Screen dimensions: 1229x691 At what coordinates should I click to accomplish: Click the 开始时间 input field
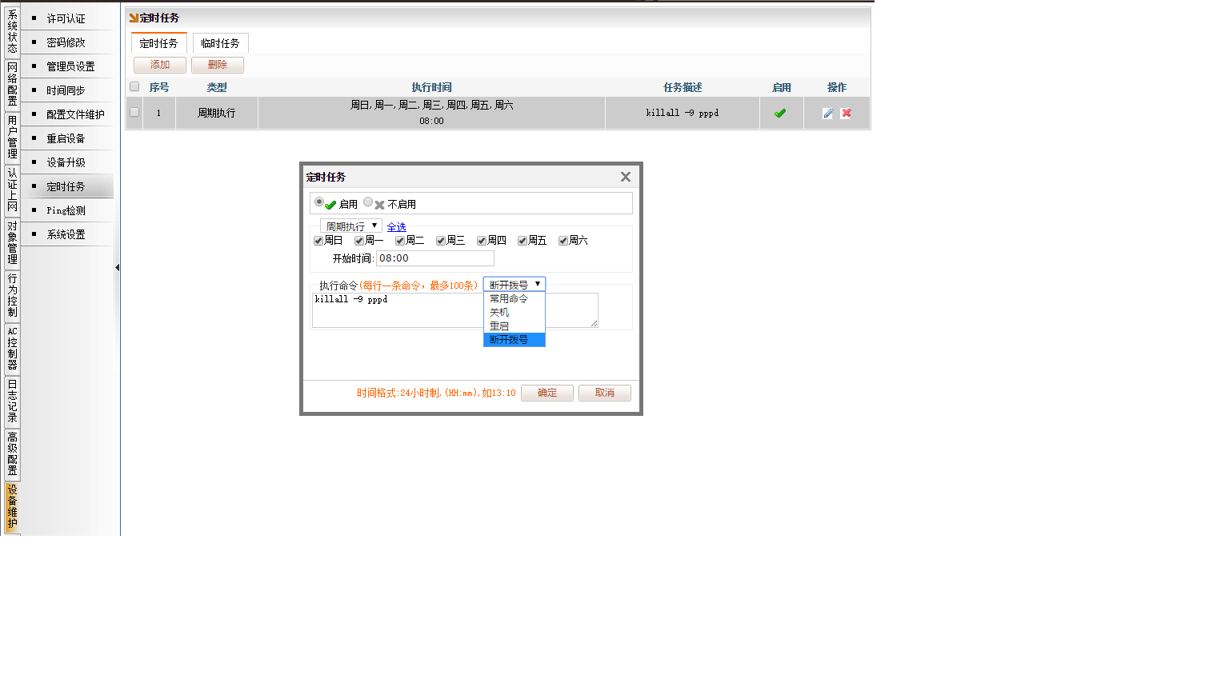(434, 258)
